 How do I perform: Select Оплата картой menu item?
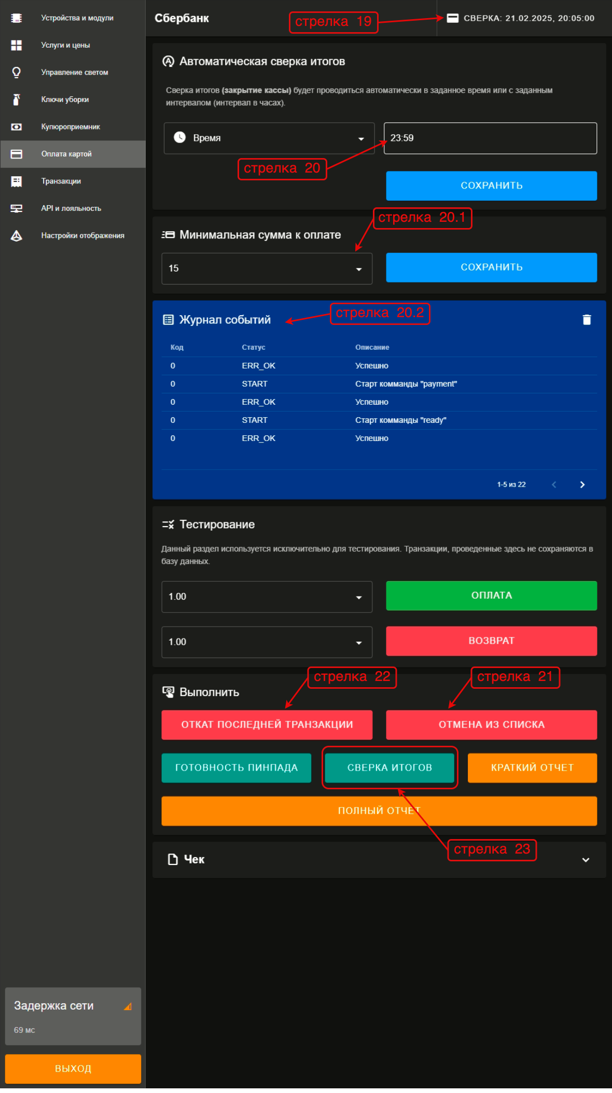click(73, 154)
